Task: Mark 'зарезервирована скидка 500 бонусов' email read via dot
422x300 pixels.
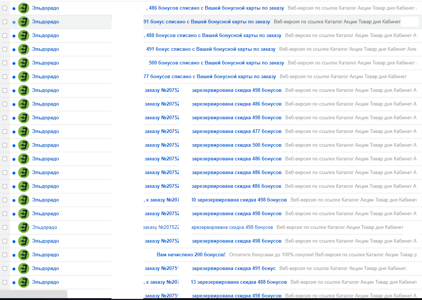Action: (x=14, y=146)
